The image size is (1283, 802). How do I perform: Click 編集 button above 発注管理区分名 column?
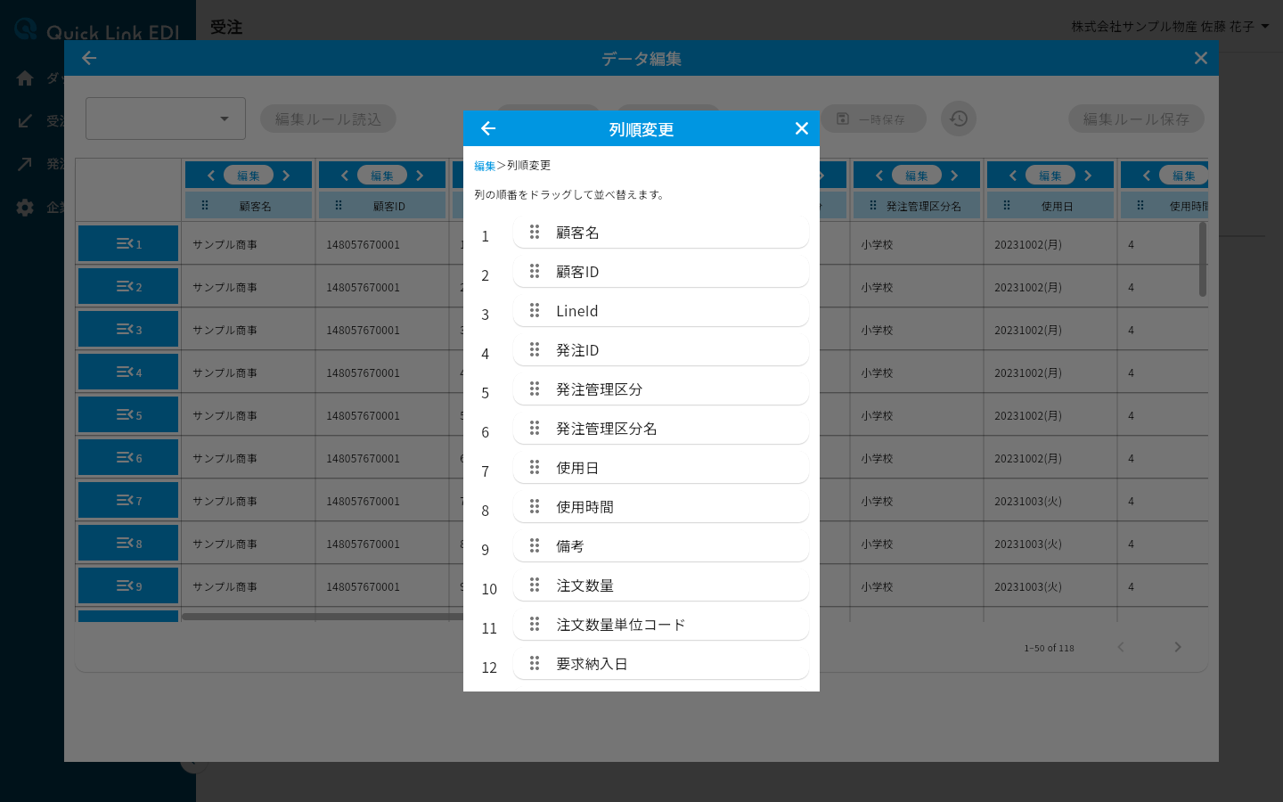(x=917, y=176)
